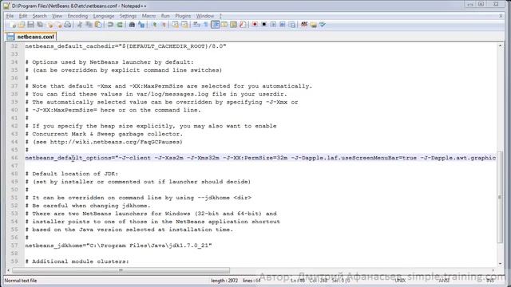The width and height of the screenshot is (511, 287).
Task: Click the Zoom Out toolbar icon
Action: (x=163, y=25)
